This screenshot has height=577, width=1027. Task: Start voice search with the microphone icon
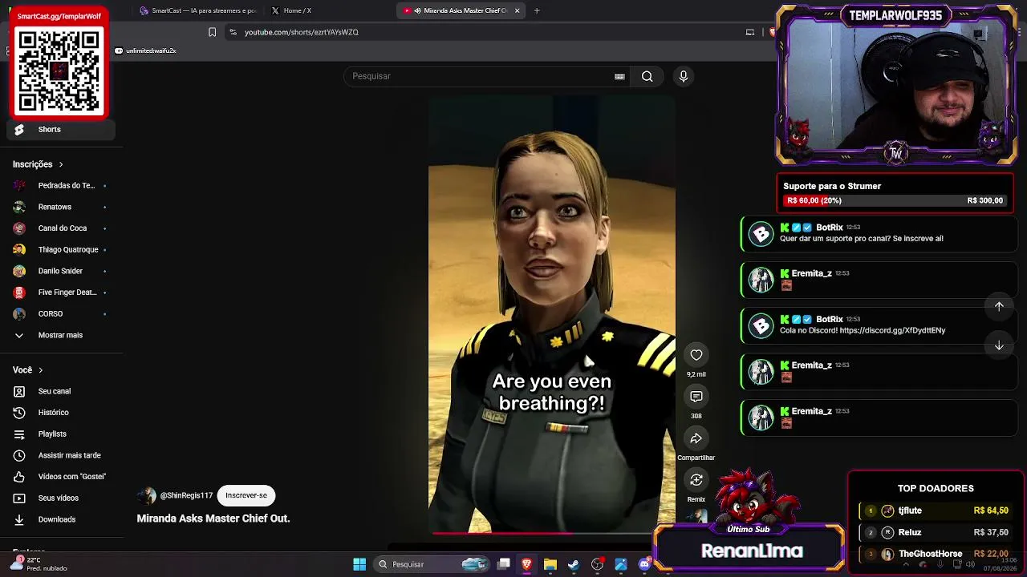point(684,76)
